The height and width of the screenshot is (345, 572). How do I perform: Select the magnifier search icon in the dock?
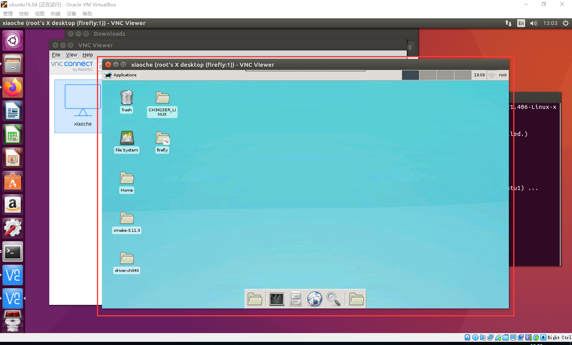click(x=334, y=299)
